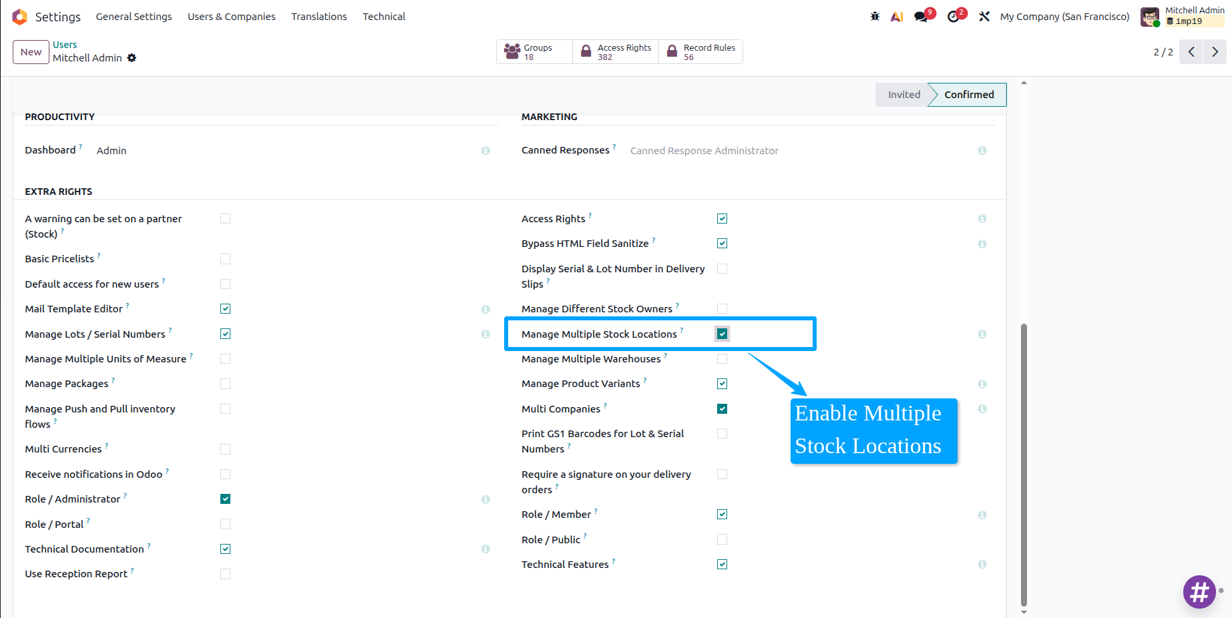Show info icon for Technical Documentation

coord(485,549)
